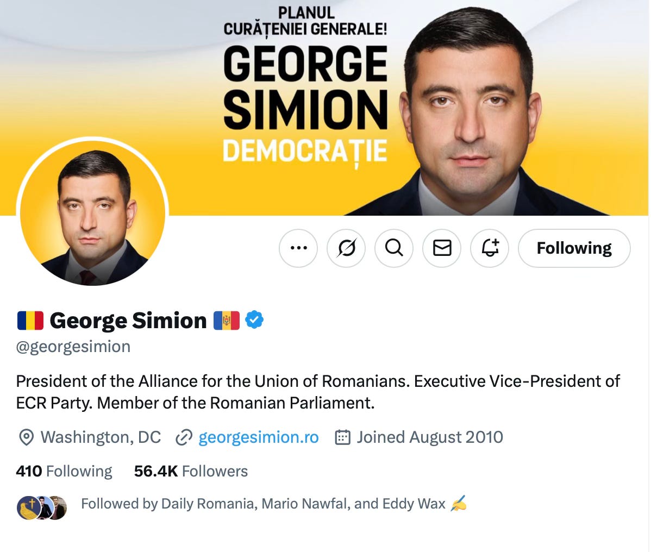Screen dimensions: 651x552
Task: Turn on post notifications with the bell icon
Action: (x=490, y=248)
